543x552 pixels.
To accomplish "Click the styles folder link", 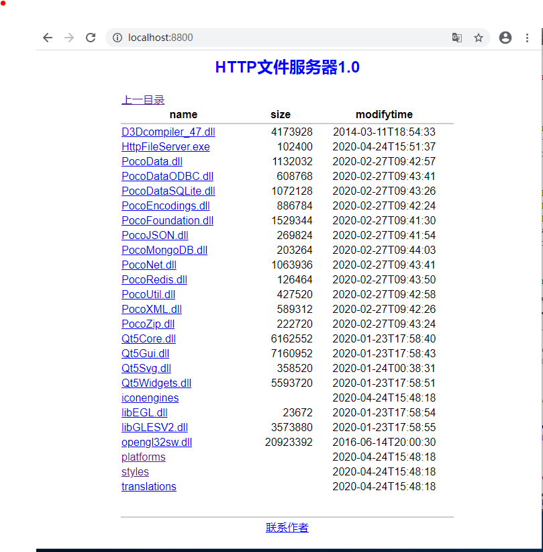I will point(134,471).
